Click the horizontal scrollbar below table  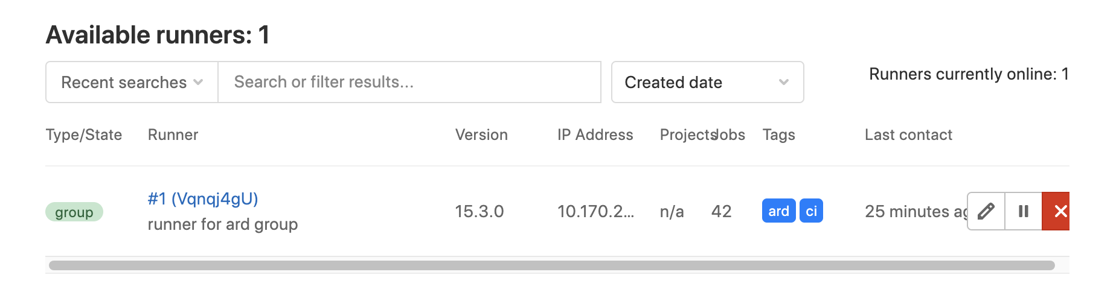tap(552, 265)
